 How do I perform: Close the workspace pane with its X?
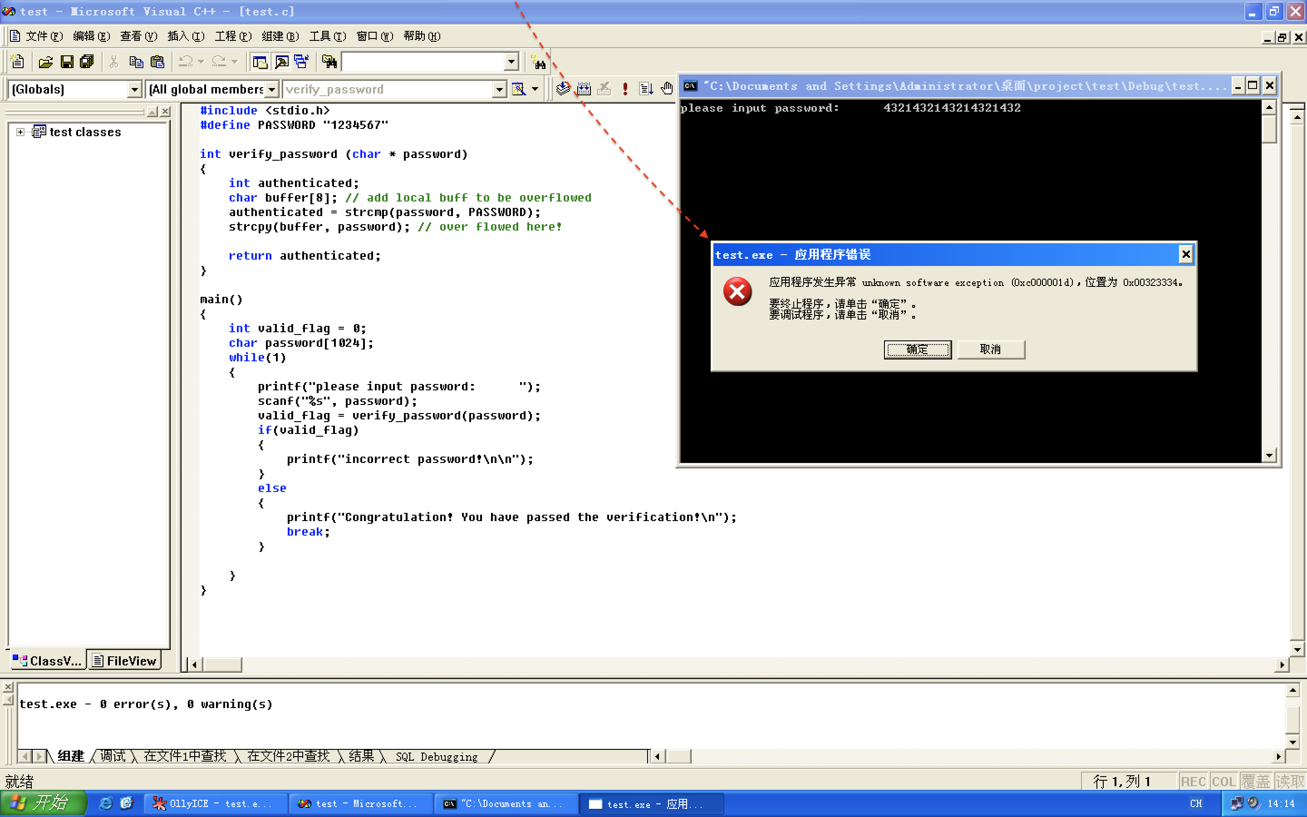[165, 111]
